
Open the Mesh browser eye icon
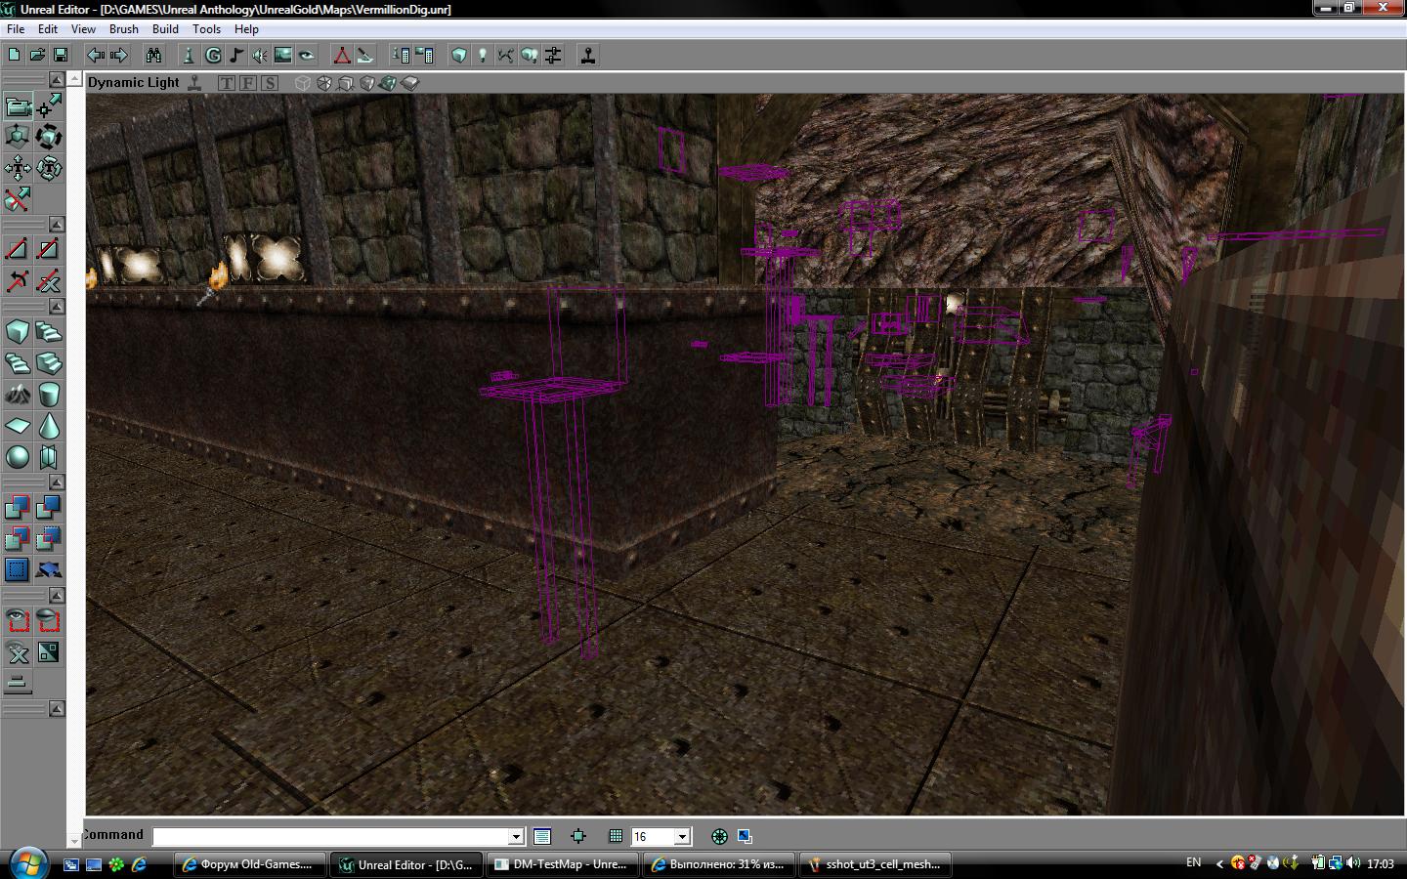[307, 56]
